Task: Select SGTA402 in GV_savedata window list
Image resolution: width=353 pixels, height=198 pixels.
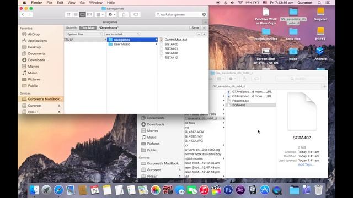Action: (x=251, y=105)
